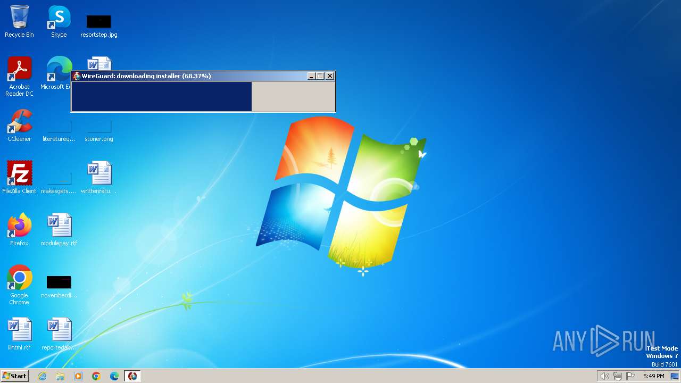Select the WireGuard installer taskbar button
Screen dimensions: 681x383
(132, 376)
